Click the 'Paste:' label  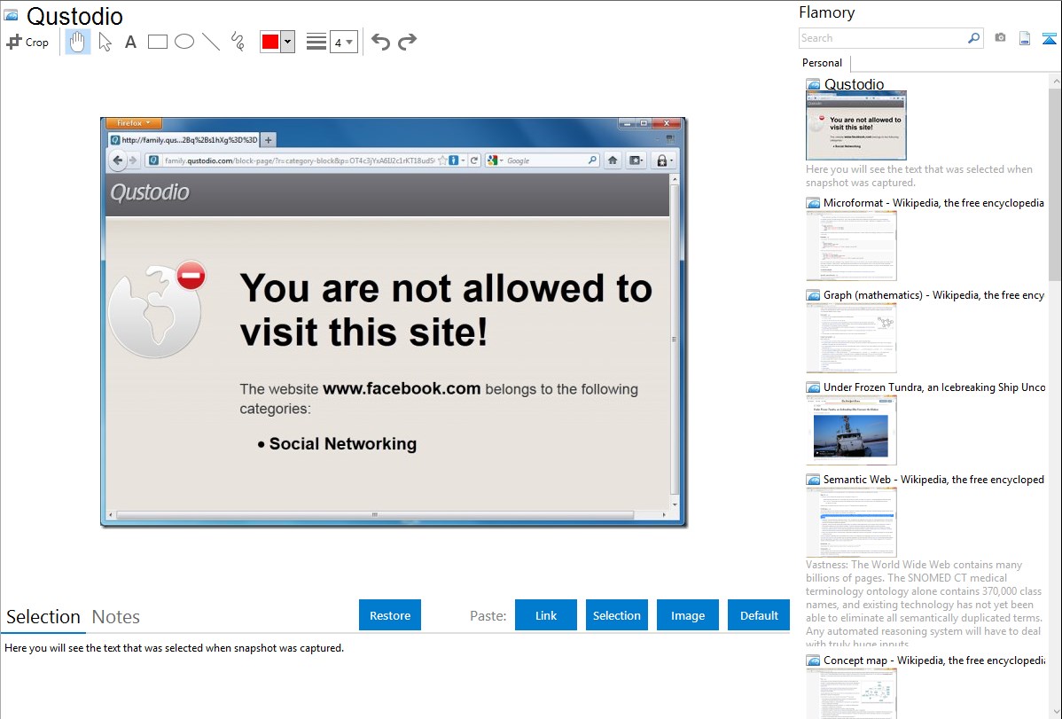coord(488,615)
